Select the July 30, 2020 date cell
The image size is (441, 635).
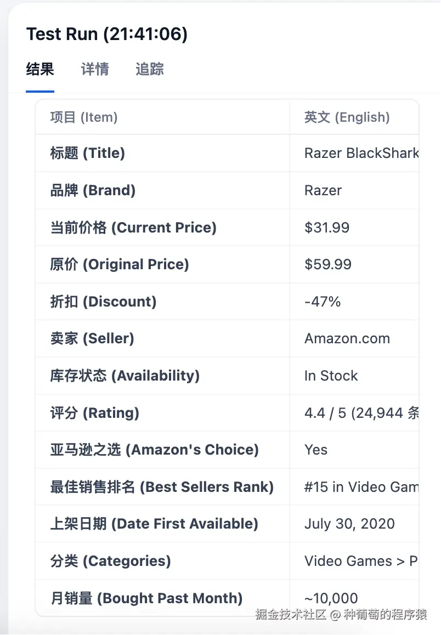pos(349,524)
